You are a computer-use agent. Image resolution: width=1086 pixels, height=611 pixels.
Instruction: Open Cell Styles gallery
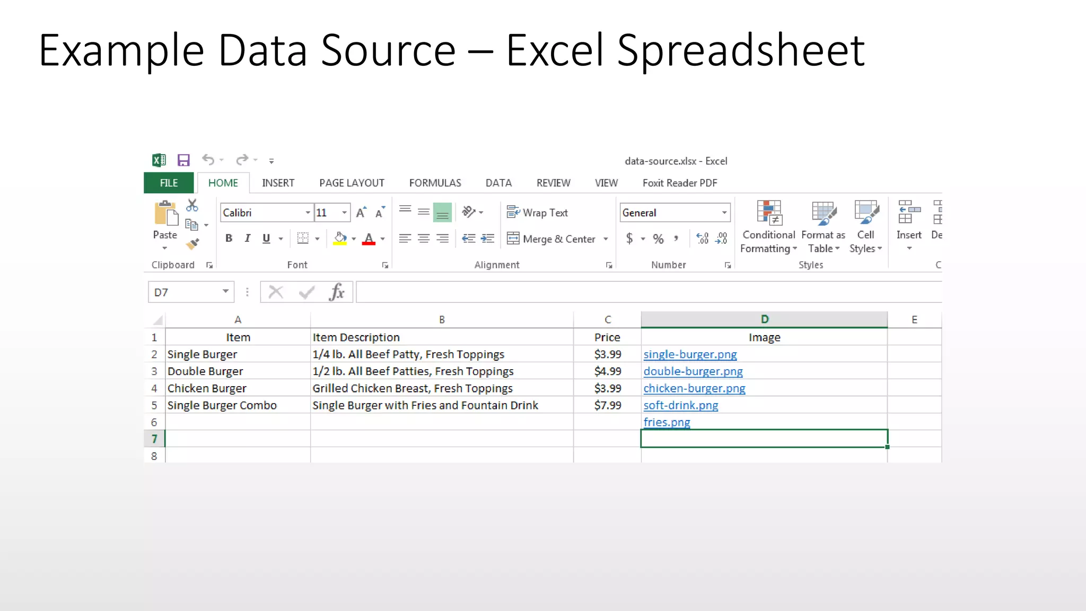pyautogui.click(x=866, y=227)
